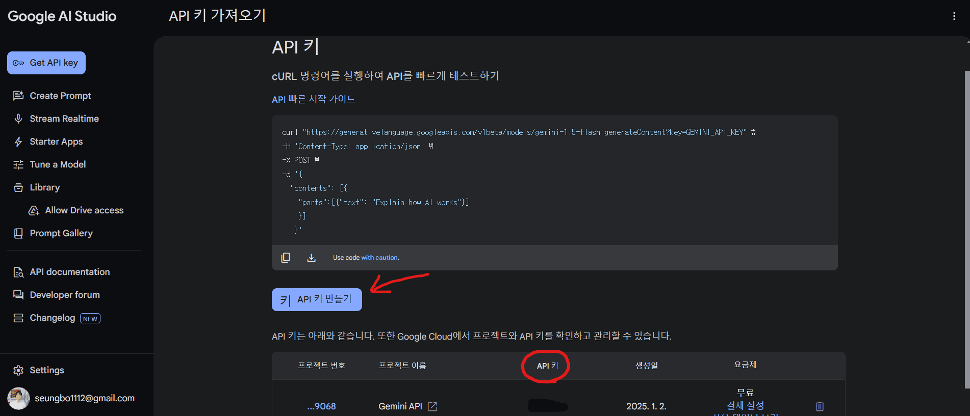Image resolution: width=970 pixels, height=416 pixels.
Task: Click the download code icon
Action: 311,258
